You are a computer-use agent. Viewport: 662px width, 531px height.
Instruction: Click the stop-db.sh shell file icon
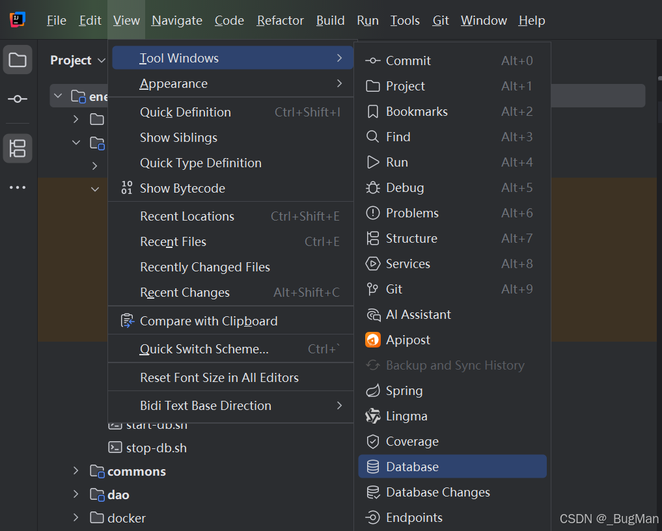tap(115, 448)
